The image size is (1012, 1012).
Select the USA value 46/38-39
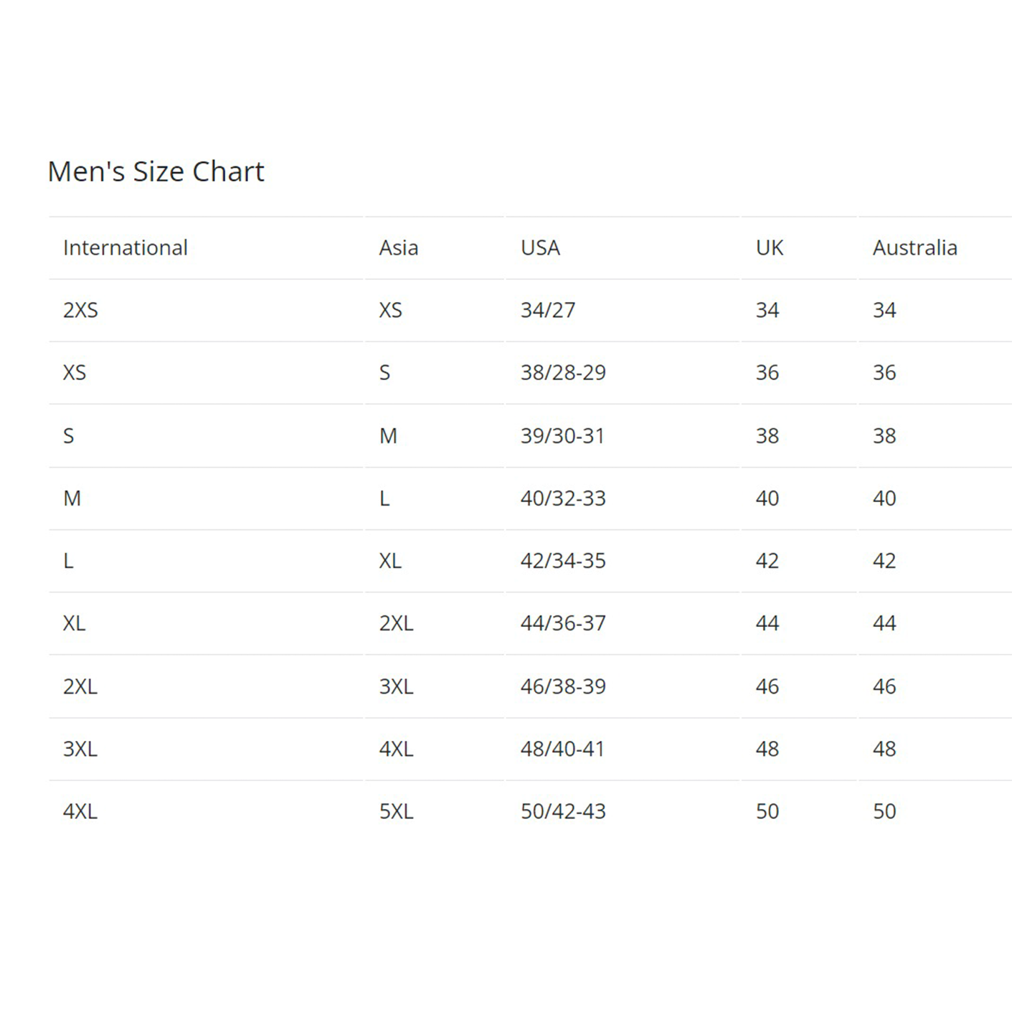[x=562, y=686]
